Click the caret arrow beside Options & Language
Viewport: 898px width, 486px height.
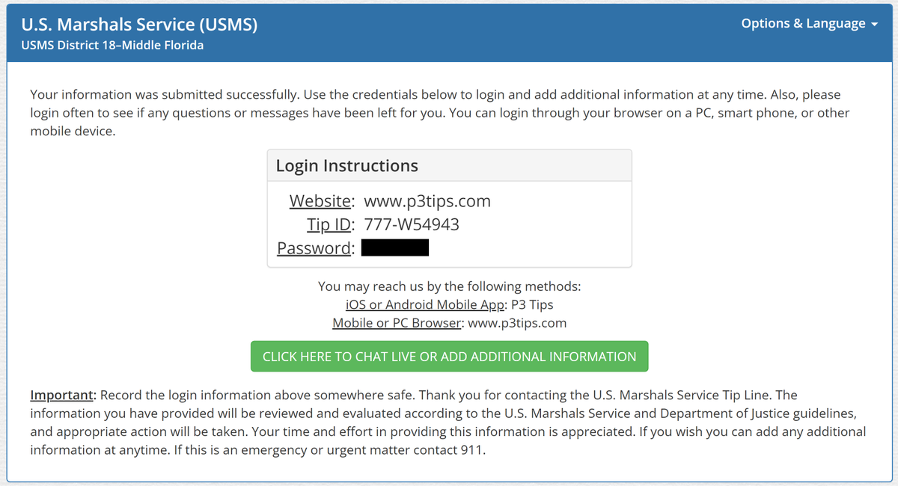874,25
